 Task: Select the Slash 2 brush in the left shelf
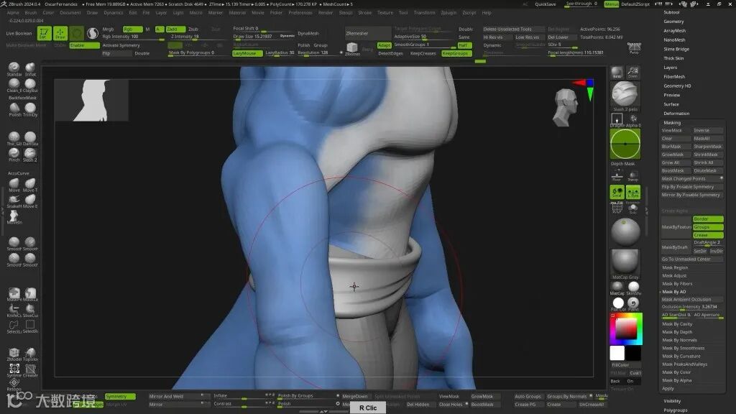click(30, 154)
